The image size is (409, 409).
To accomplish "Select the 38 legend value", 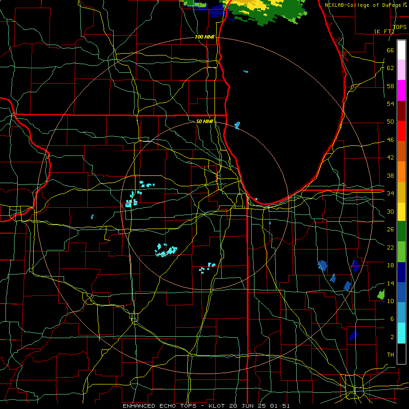I will 390,175.
